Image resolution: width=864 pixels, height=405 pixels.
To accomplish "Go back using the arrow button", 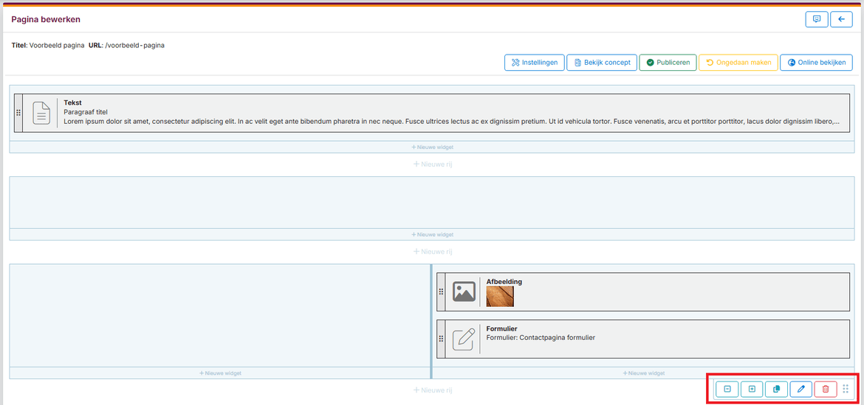I will point(841,20).
